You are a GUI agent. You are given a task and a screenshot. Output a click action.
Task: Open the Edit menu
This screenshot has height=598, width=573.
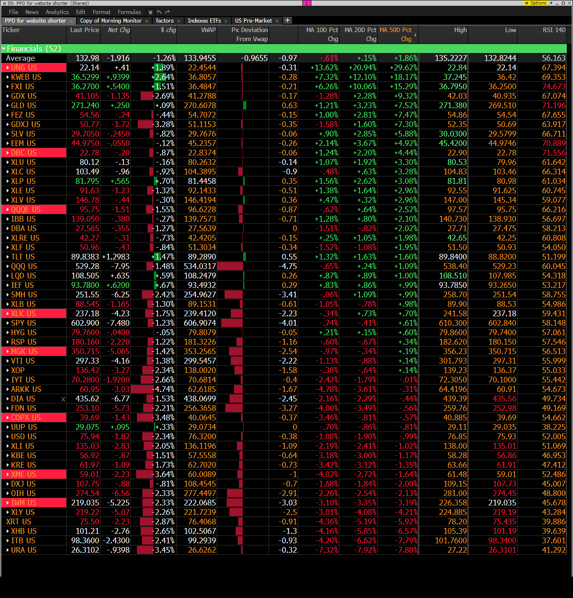[81, 12]
